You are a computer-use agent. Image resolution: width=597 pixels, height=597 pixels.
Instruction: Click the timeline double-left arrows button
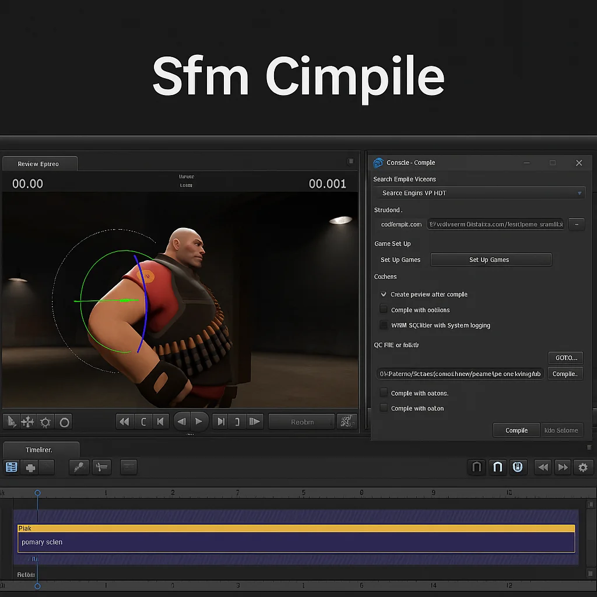tap(543, 467)
